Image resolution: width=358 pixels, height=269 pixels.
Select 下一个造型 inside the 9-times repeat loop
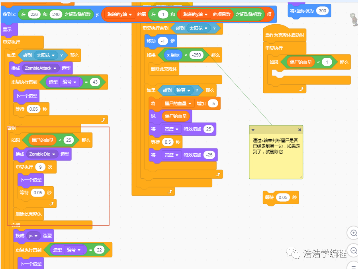coord(31,180)
